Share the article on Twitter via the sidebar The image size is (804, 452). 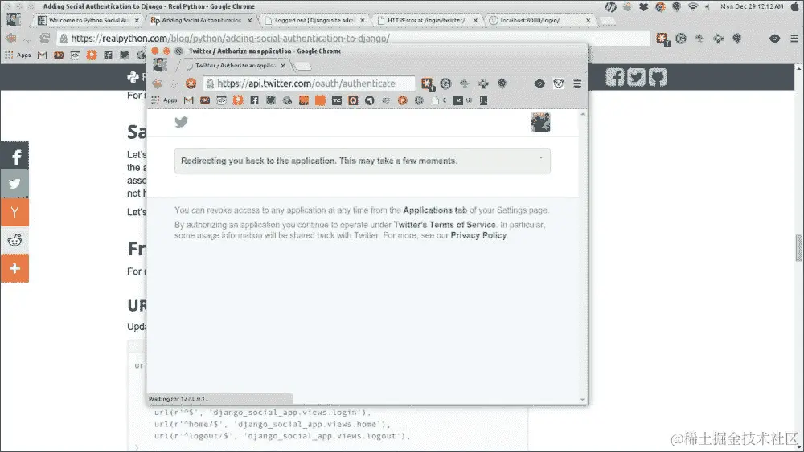click(x=14, y=184)
